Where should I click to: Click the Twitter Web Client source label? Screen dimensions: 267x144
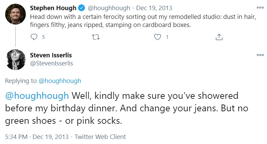click(x=100, y=137)
